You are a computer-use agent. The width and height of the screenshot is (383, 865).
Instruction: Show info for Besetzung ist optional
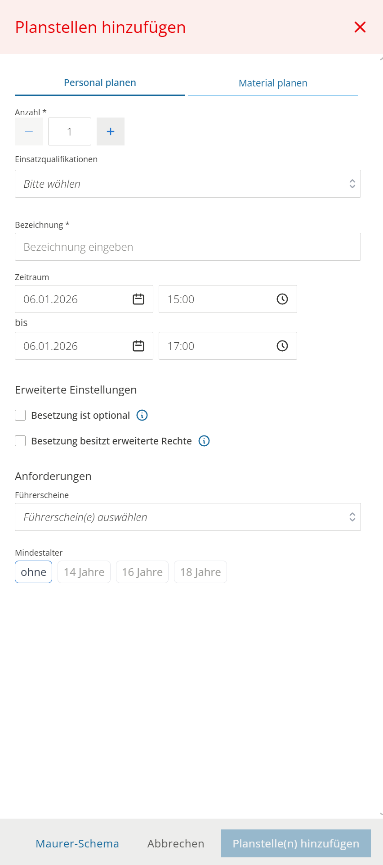tap(142, 415)
